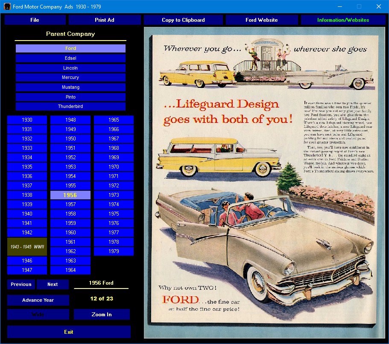Go to the Next ad
The image size is (389, 344).
(x=53, y=284)
